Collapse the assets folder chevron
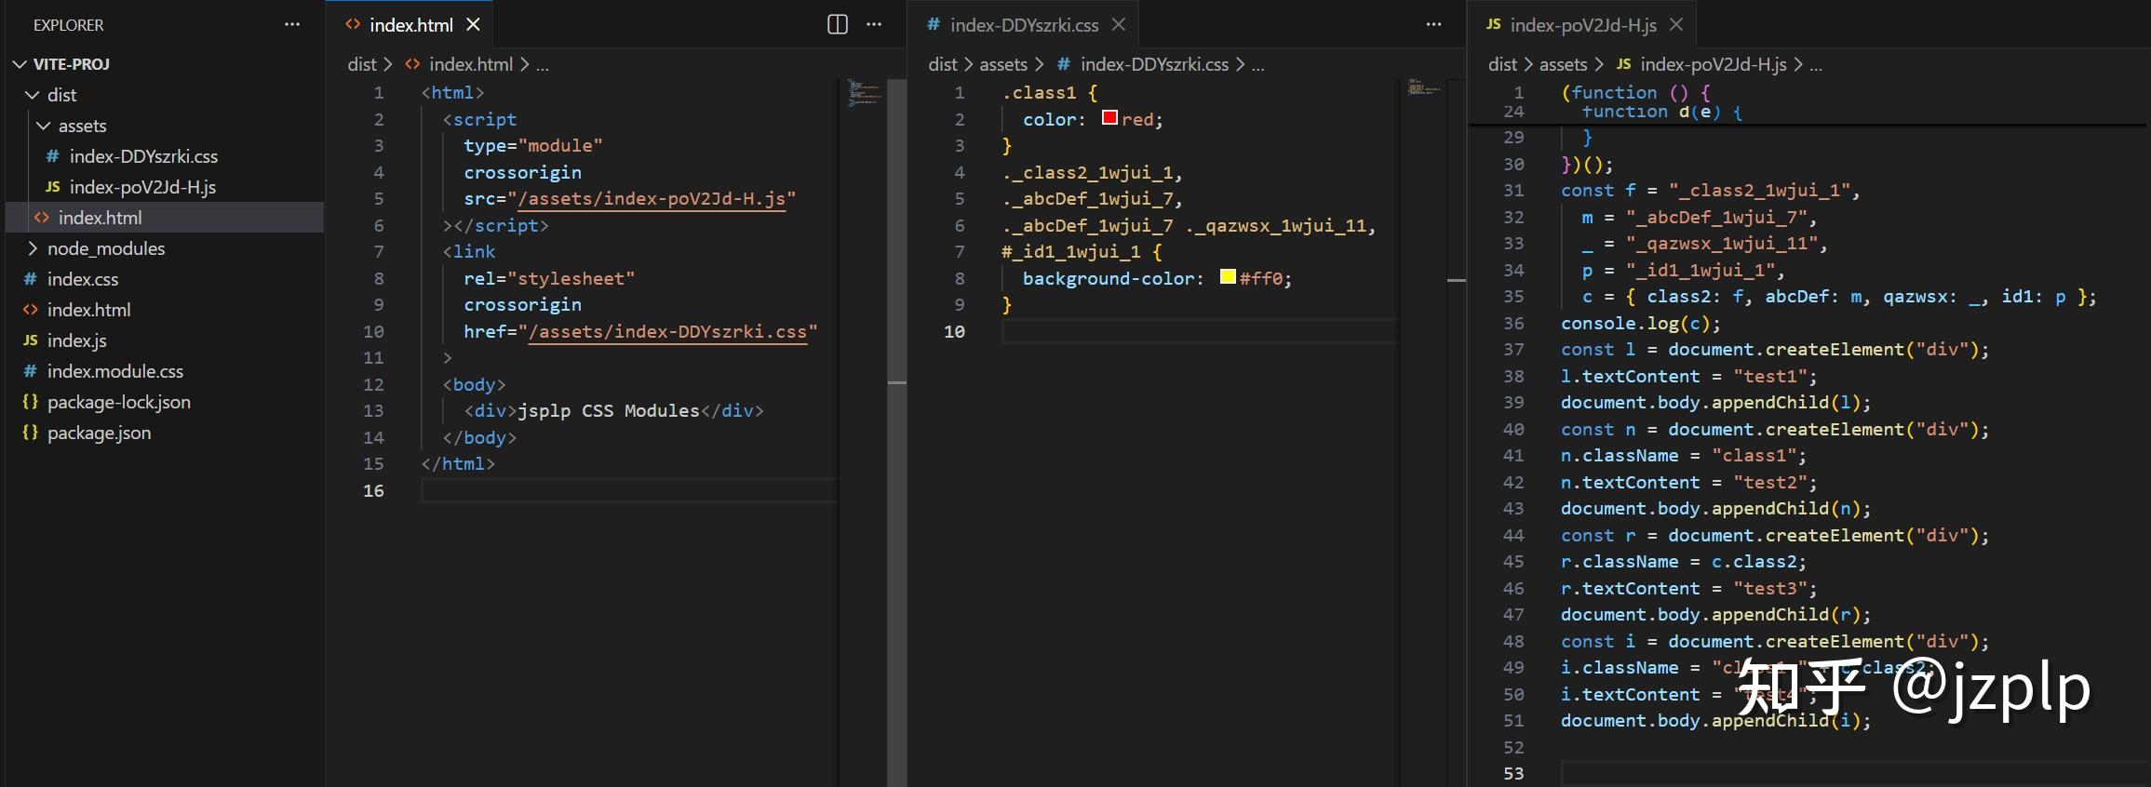 point(44,126)
